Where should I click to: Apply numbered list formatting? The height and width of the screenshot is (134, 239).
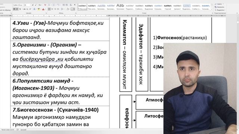[53, 5]
